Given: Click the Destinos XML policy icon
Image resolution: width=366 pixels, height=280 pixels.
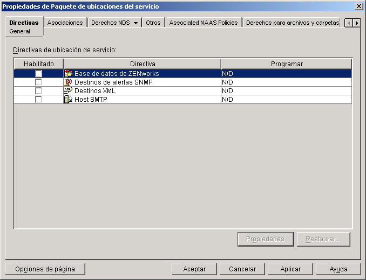Looking at the screenshot, I should 68,90.
